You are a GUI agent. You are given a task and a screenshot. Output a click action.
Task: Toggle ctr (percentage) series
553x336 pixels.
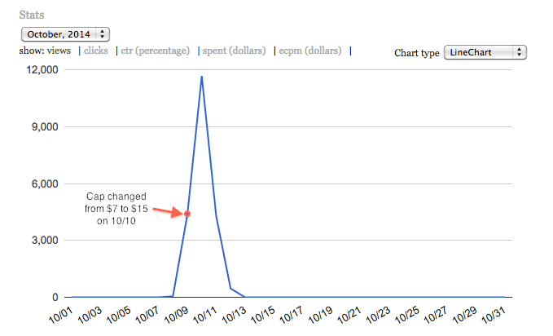(155, 51)
